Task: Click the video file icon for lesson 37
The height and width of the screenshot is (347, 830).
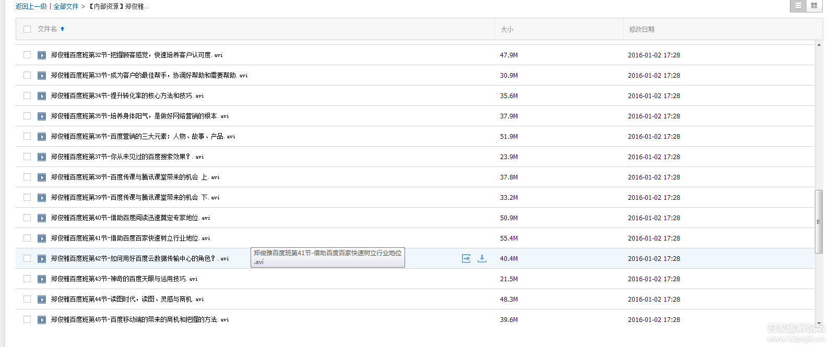Action: 42,157
